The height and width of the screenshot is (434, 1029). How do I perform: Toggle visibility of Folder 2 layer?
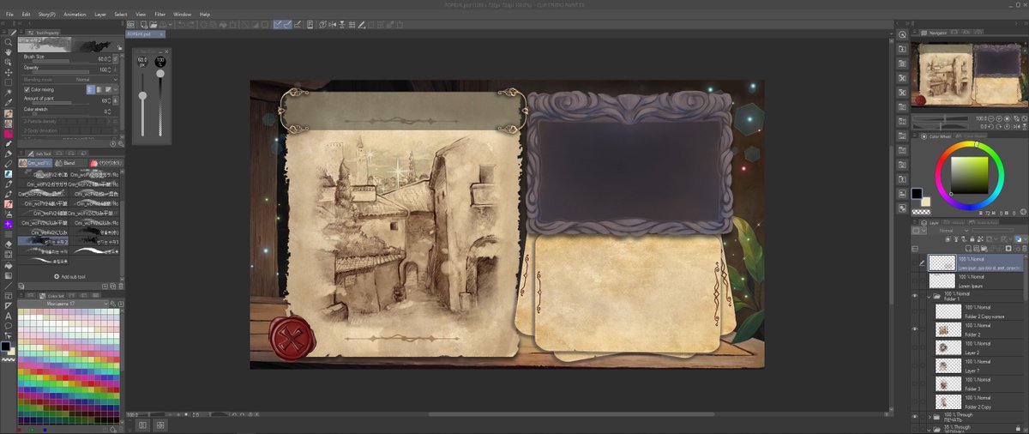tap(915, 329)
